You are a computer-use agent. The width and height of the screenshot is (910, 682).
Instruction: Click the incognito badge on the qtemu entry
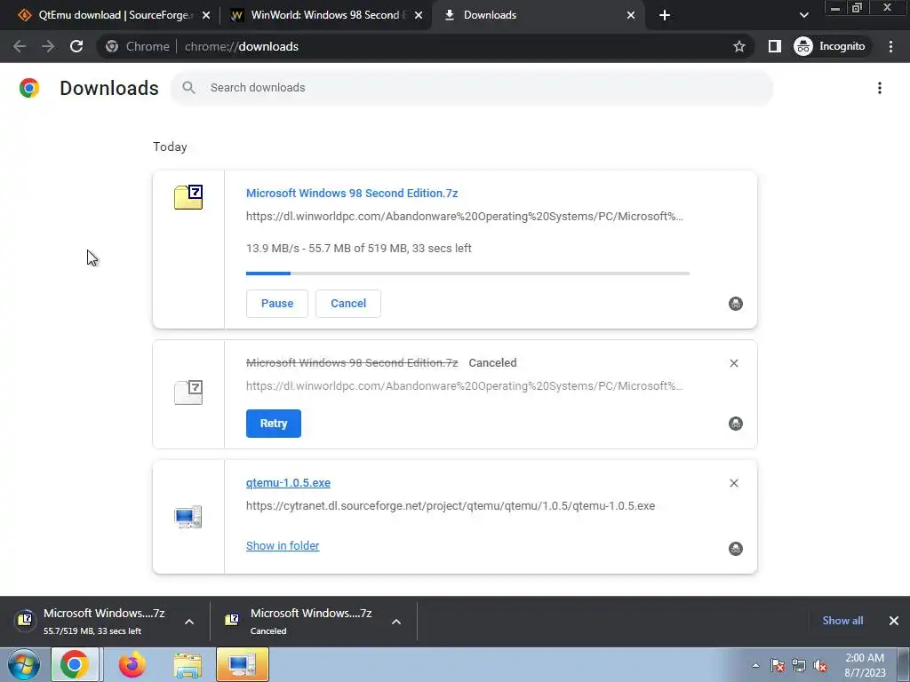[x=735, y=549]
